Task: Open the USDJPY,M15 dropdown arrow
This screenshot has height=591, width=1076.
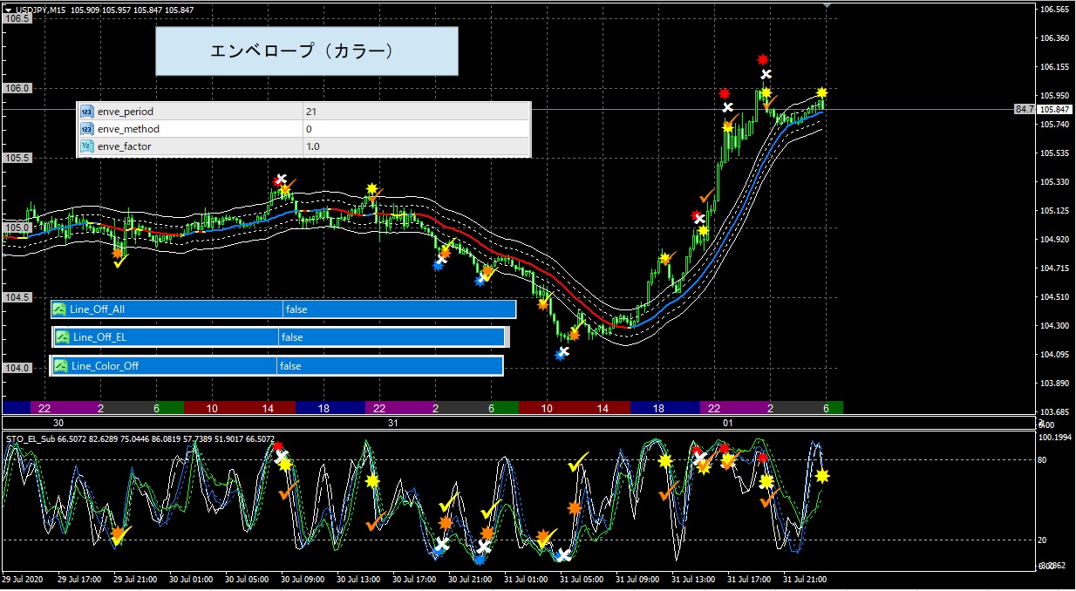Action: (8, 10)
